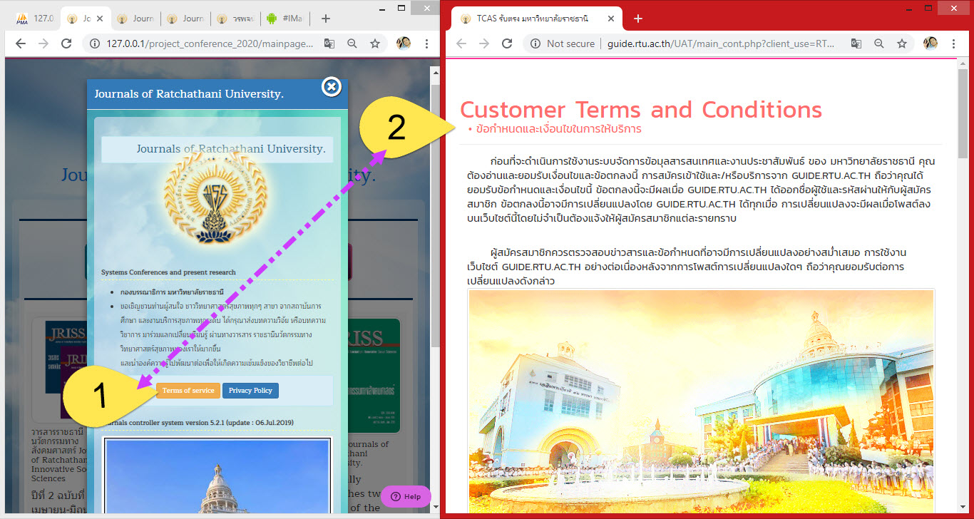
Task: Click zoom magnifier icon in left address bar
Action: click(x=352, y=43)
